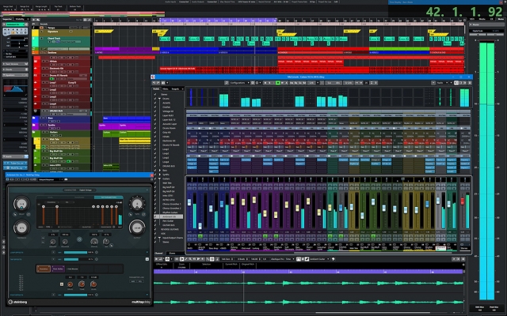This screenshot has width=507, height=316.
Task: Open the Tube Compressor insert slot in Inspector
Action: click(x=15, y=164)
